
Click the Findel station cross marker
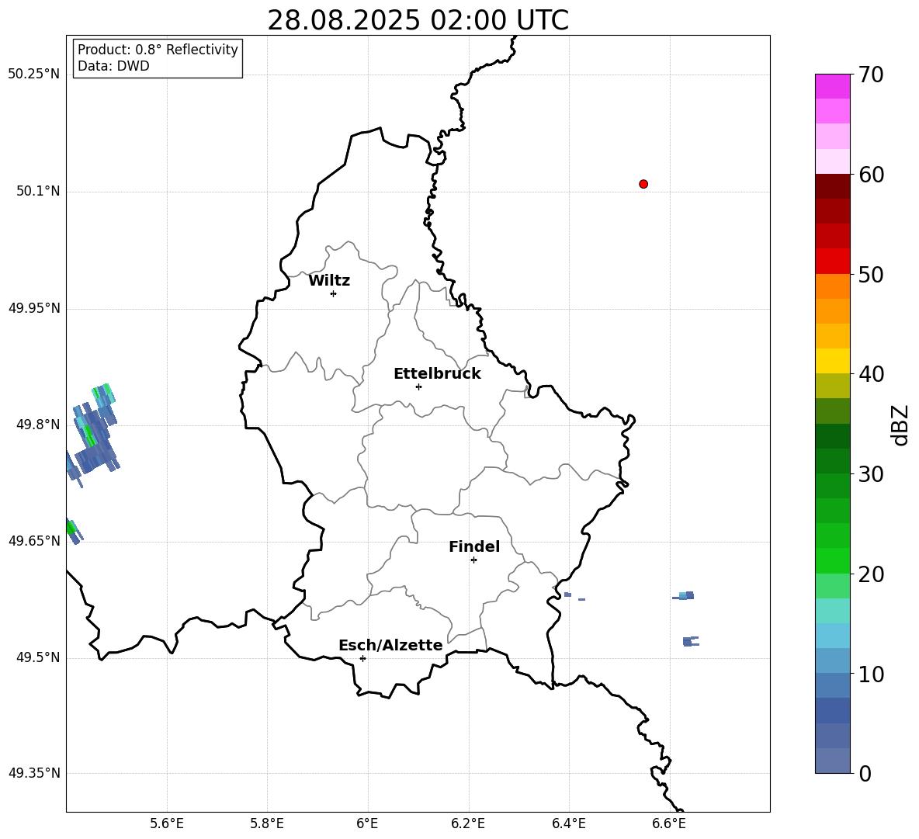(x=473, y=560)
